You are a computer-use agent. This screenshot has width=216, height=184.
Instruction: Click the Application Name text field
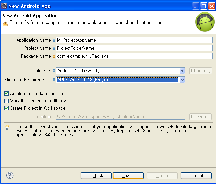click(134, 40)
